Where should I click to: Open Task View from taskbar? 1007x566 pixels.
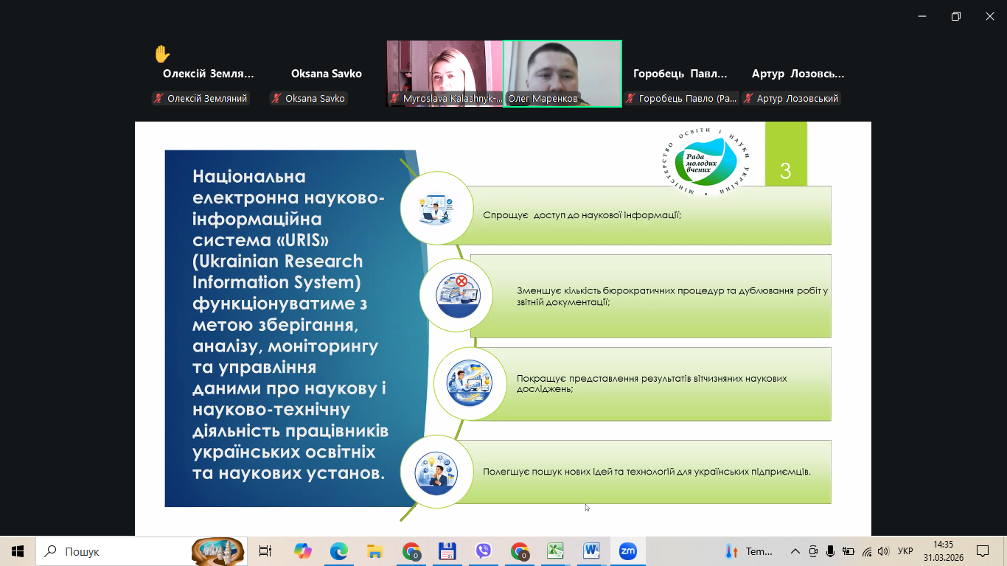[265, 551]
